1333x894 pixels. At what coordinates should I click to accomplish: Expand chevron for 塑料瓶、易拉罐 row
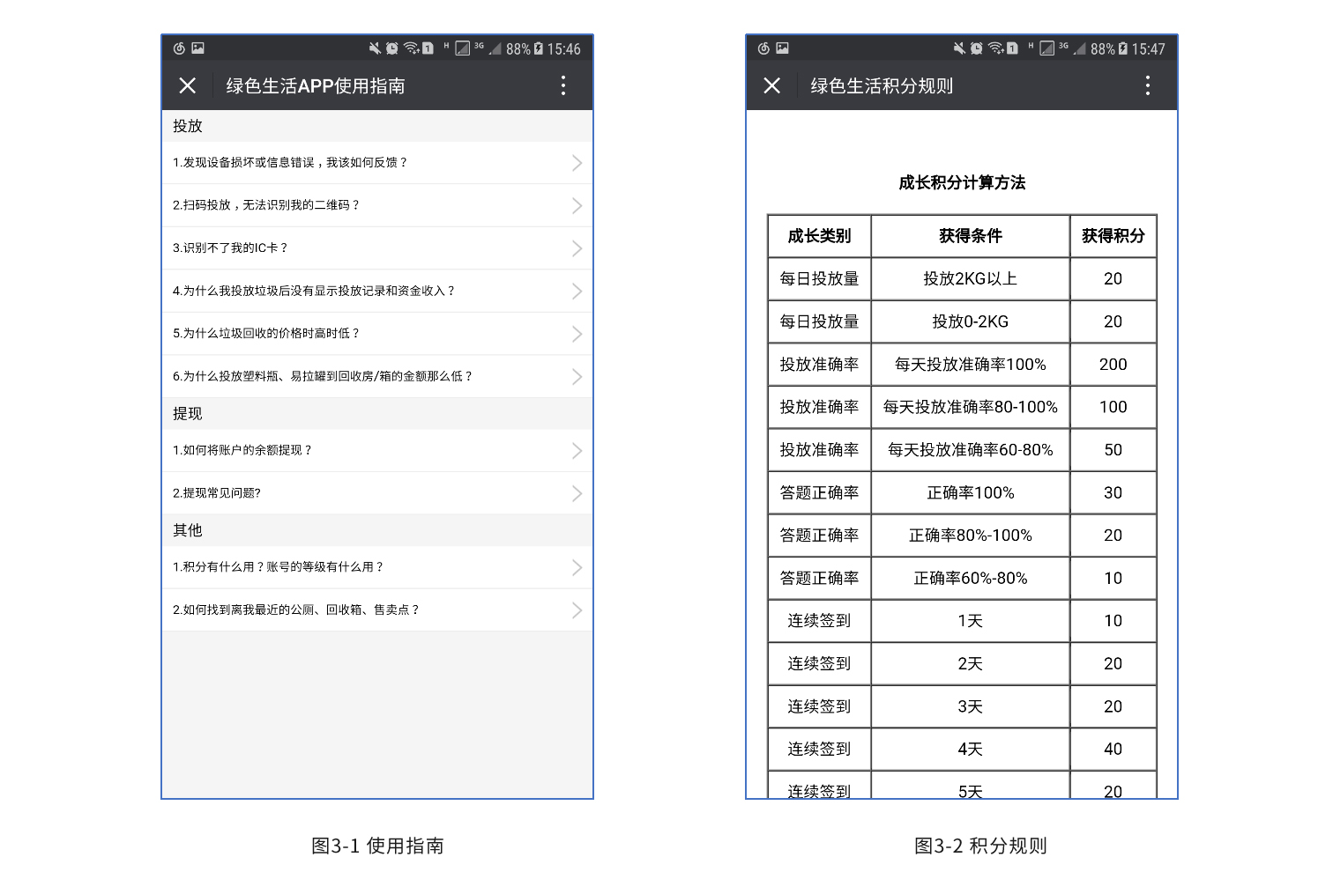(x=577, y=377)
